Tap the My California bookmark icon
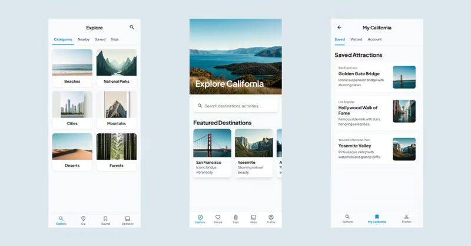Image resolution: width=471 pixels, height=246 pixels. pyautogui.click(x=377, y=216)
